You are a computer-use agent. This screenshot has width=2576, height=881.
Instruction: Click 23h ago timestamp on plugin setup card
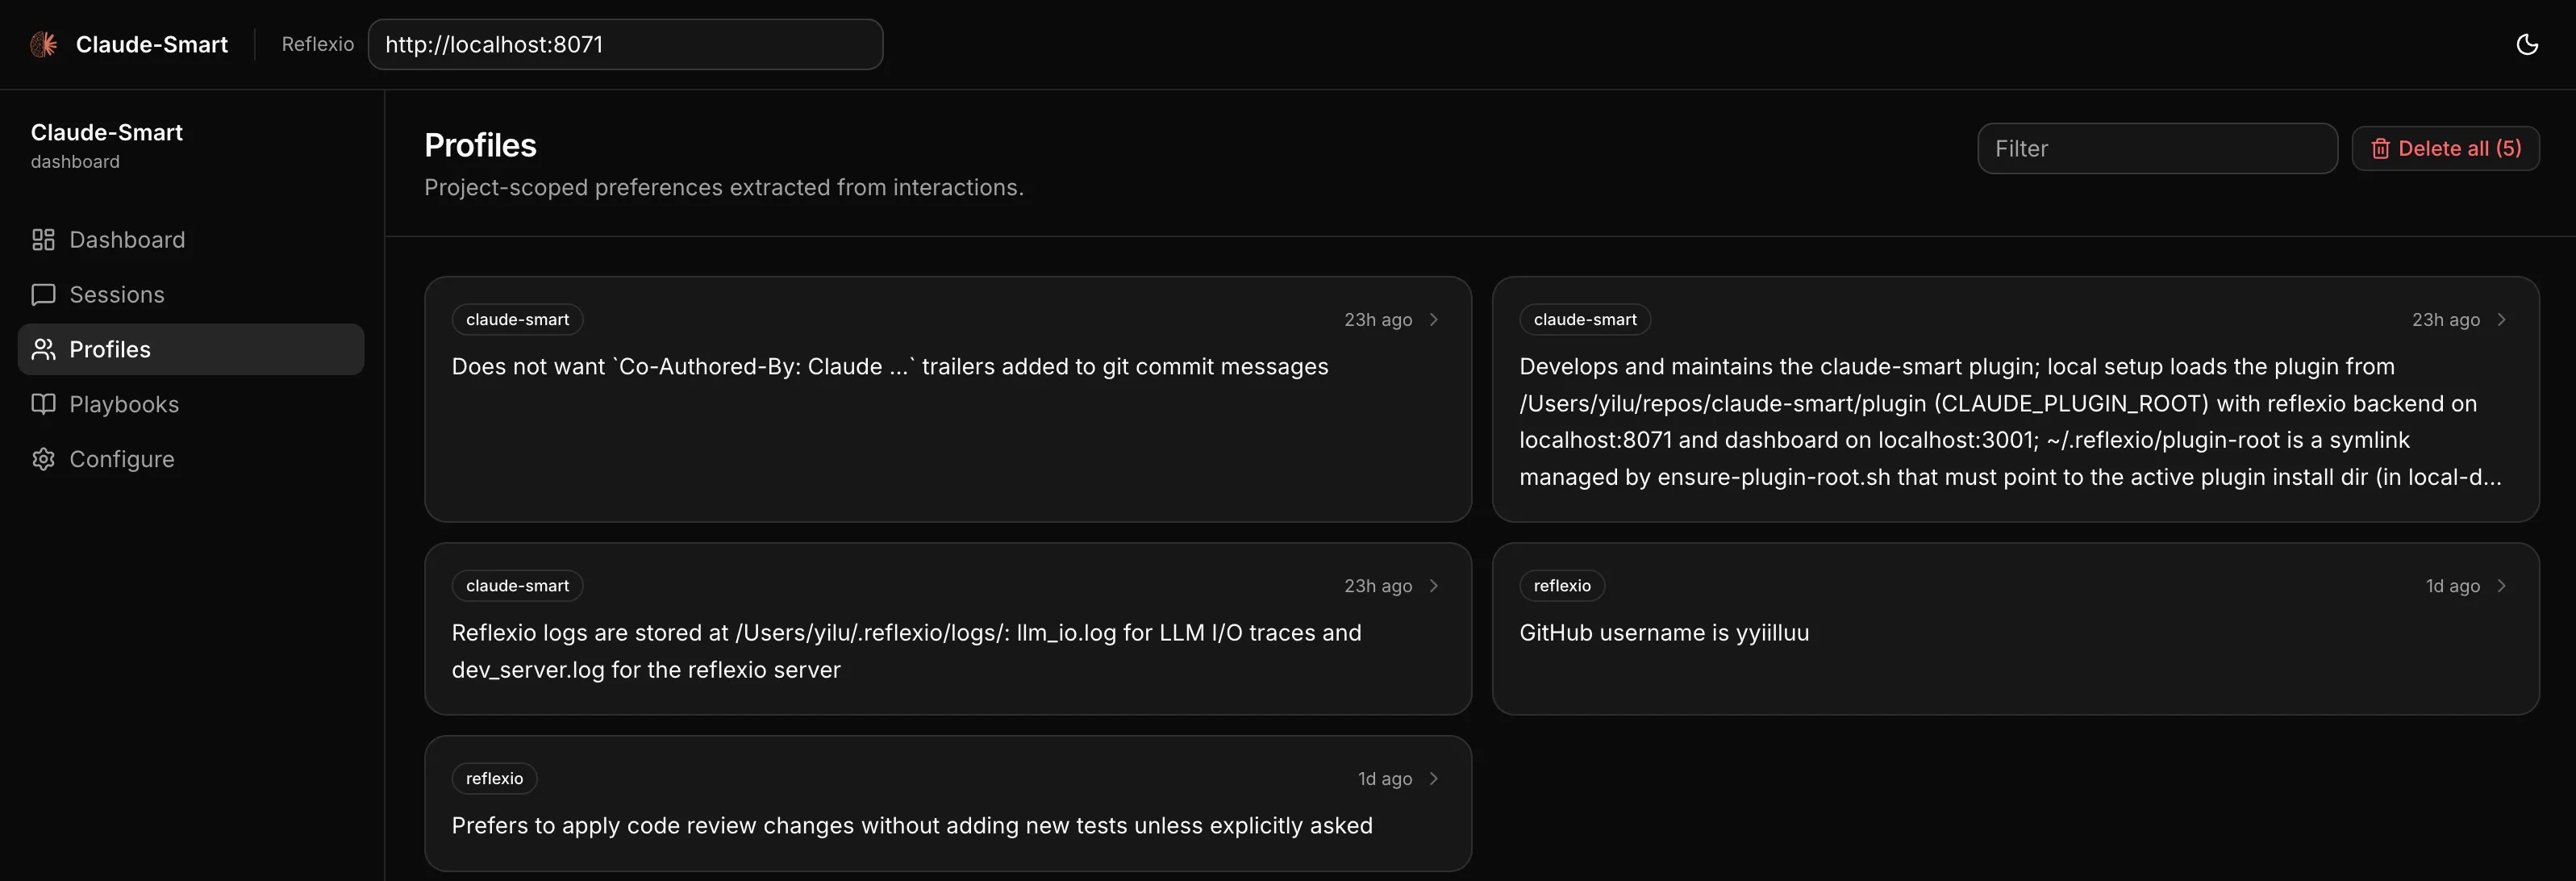point(2446,320)
